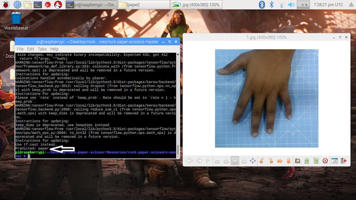This screenshot has height=200, width=356.
Task: Save the image file
Action: tap(307, 161)
